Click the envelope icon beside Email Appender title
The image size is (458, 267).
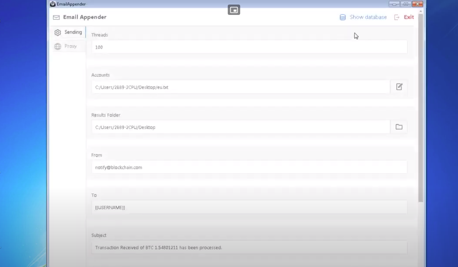click(55, 17)
